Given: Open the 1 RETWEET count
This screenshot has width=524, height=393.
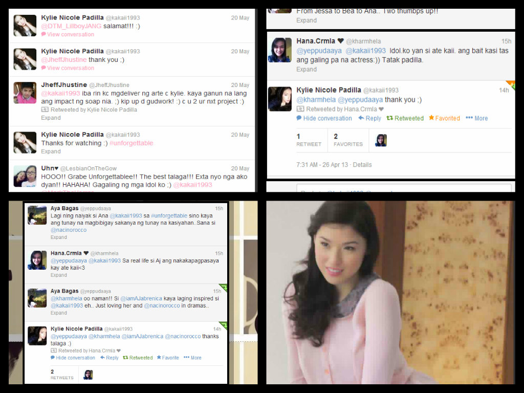Looking at the screenshot, I should tap(309, 140).
